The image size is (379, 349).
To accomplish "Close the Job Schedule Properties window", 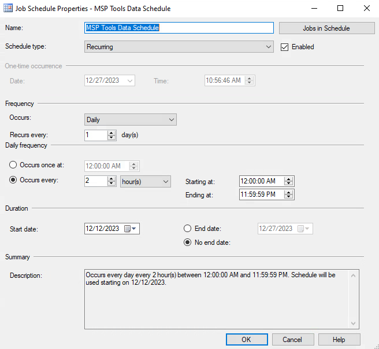I will (x=366, y=9).
